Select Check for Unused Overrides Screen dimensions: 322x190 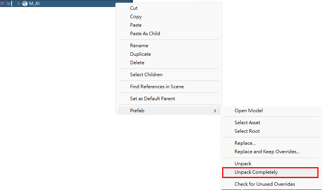pyautogui.click(x=265, y=184)
